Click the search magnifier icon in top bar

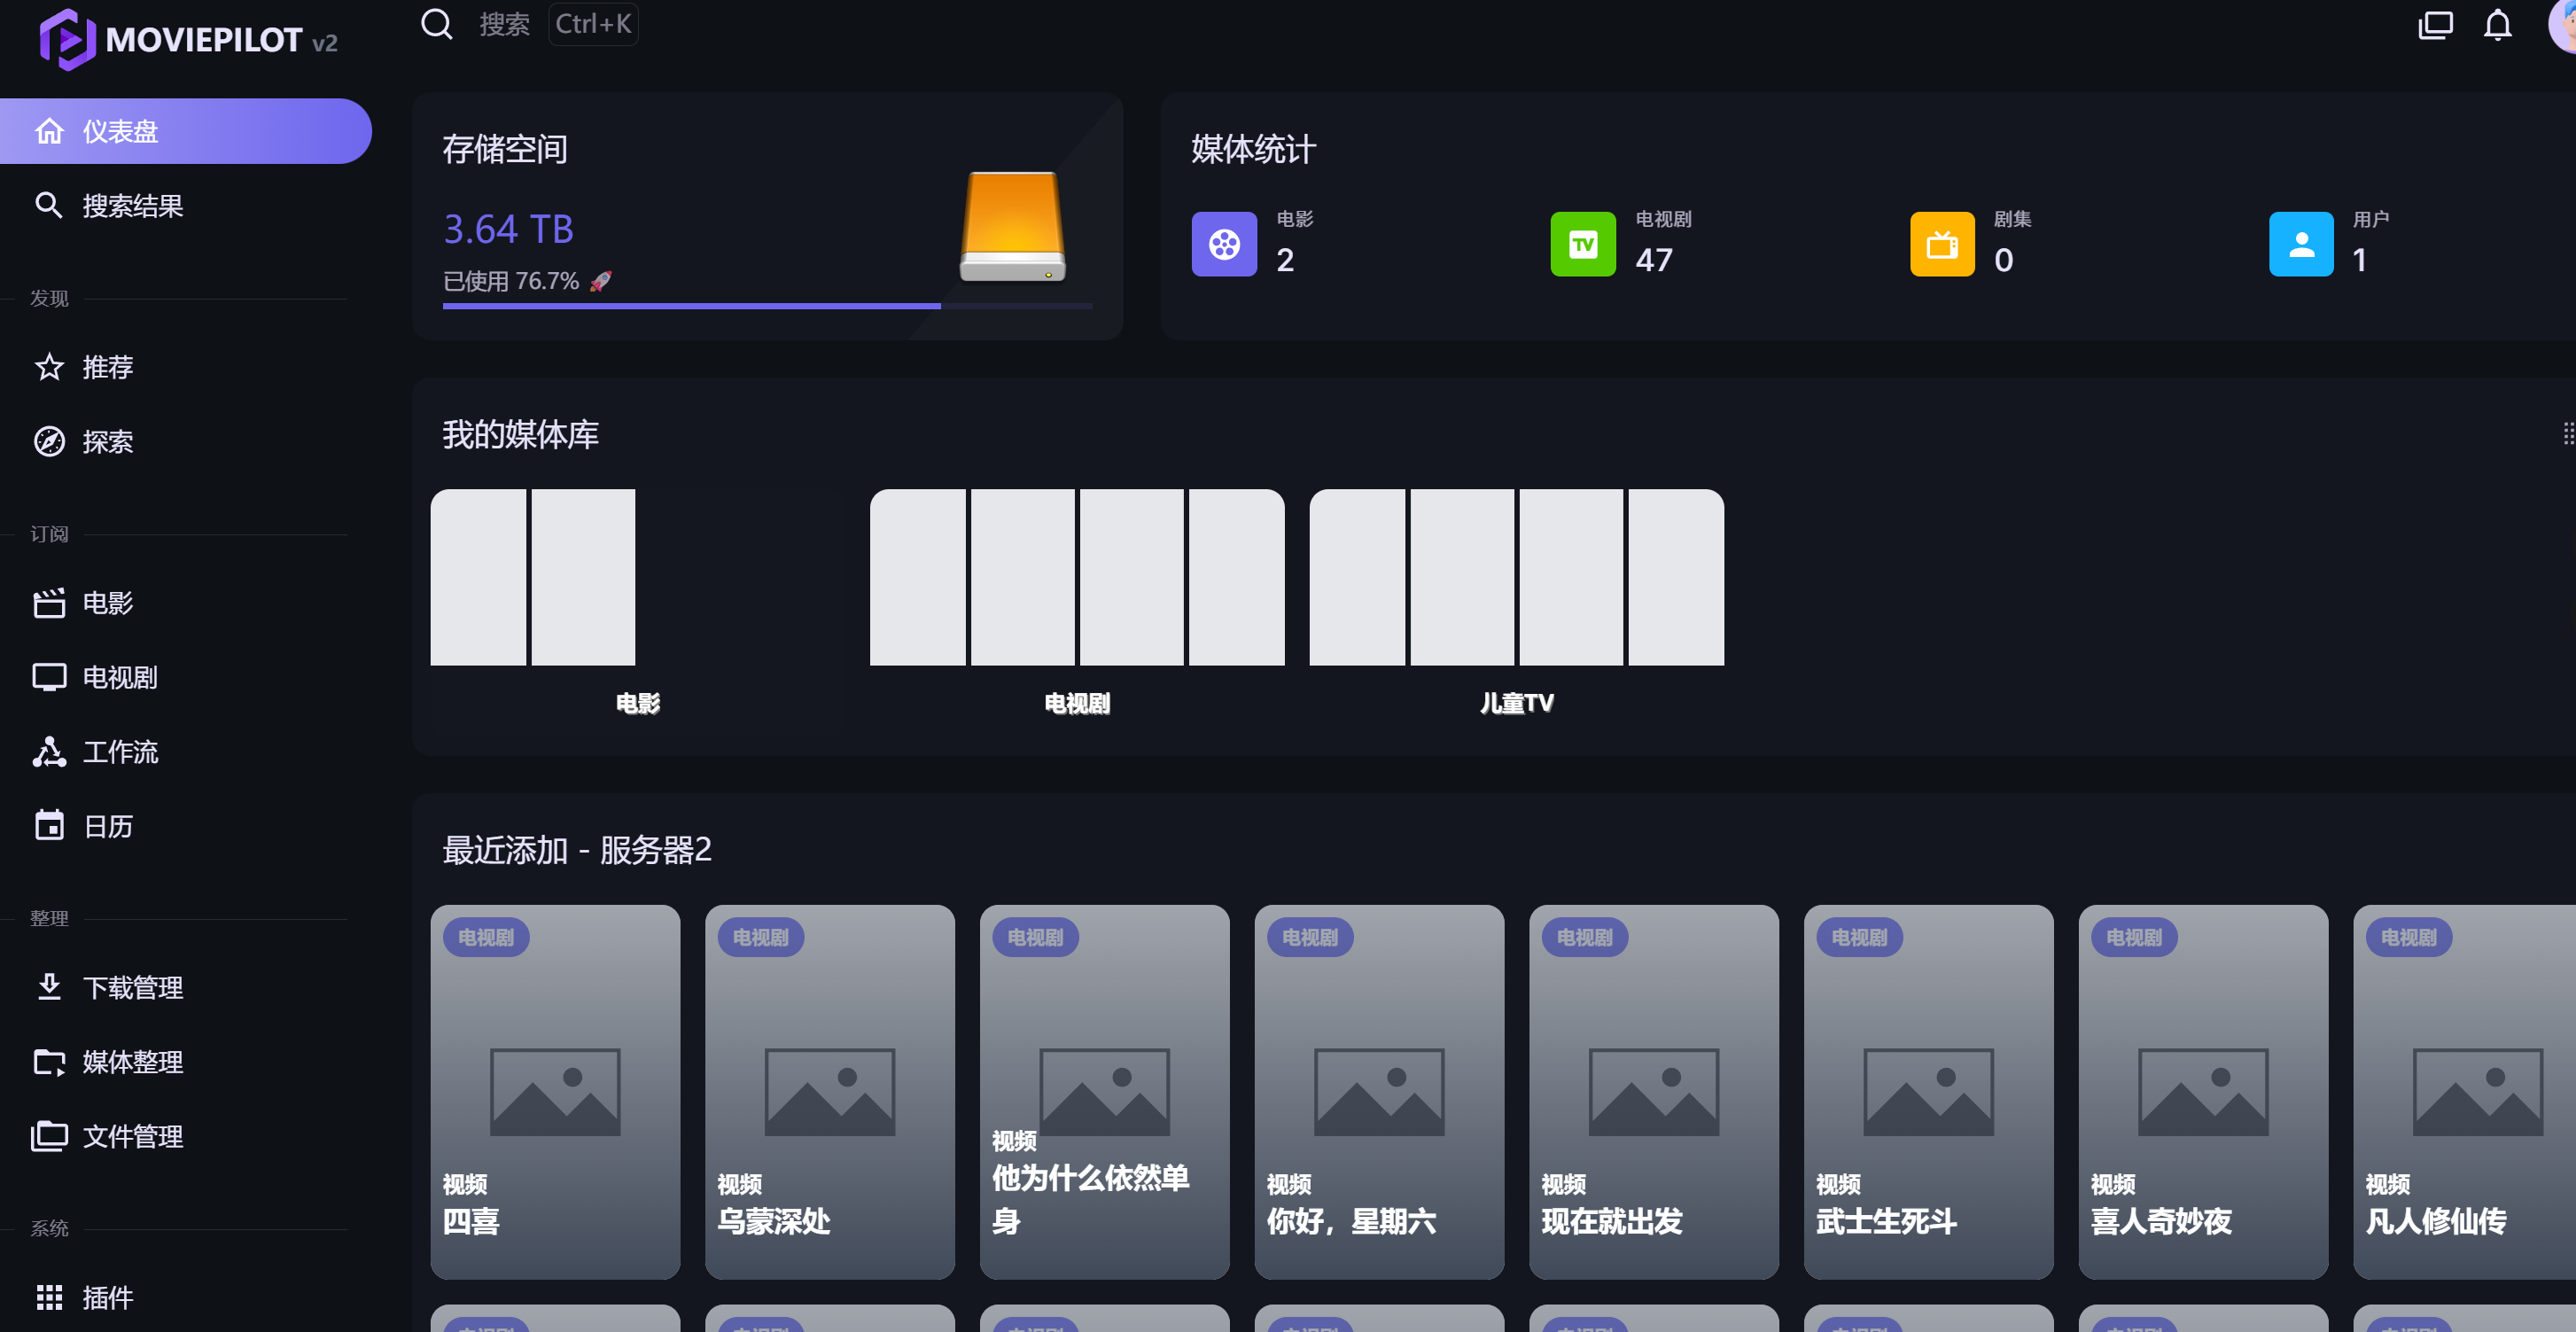coord(436,24)
